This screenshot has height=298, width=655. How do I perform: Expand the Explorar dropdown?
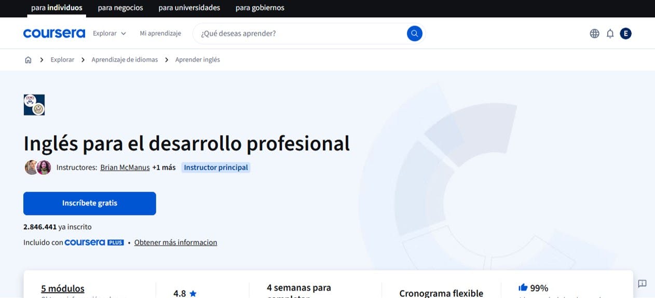(110, 33)
